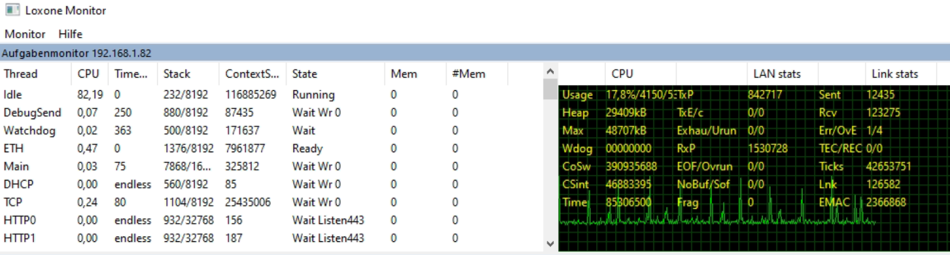Viewport: 950px width, 255px height.
Task: Click the Frag label
Action: 688,202
